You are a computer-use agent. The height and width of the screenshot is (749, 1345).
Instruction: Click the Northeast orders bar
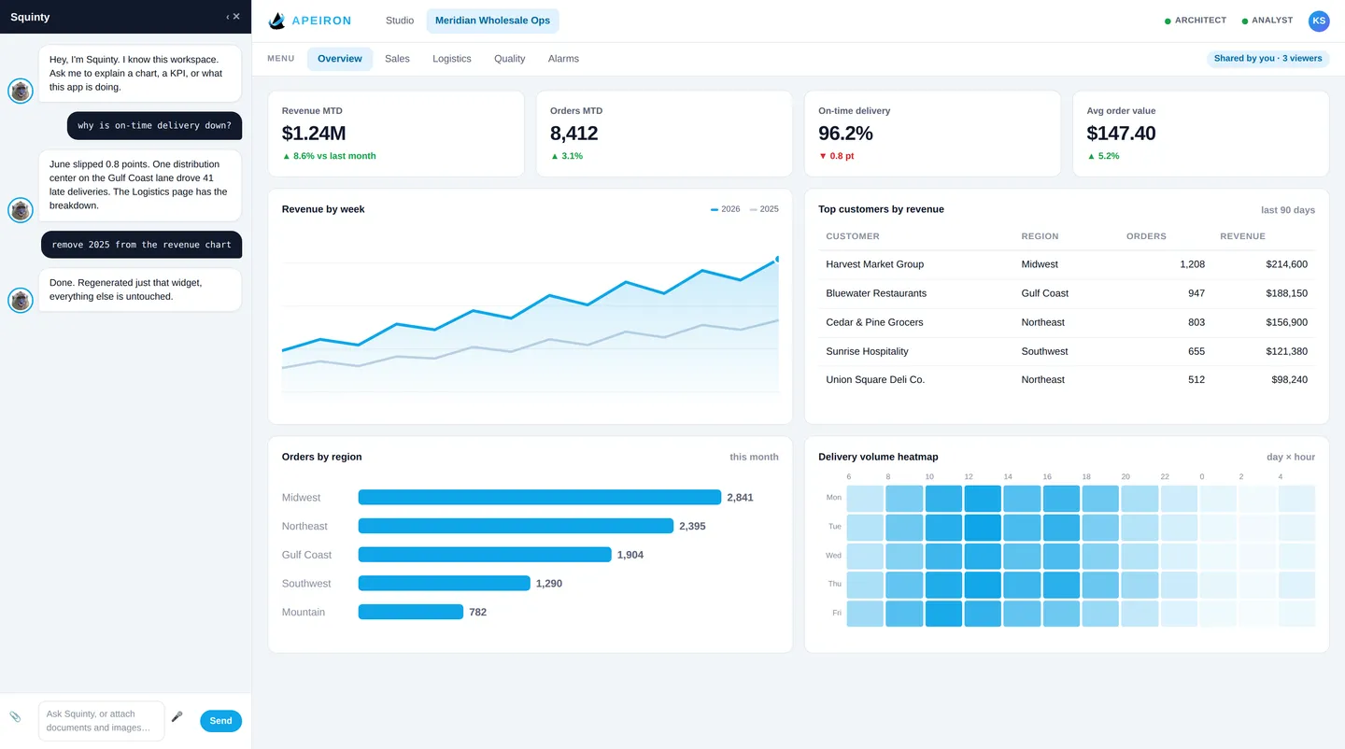click(x=516, y=526)
